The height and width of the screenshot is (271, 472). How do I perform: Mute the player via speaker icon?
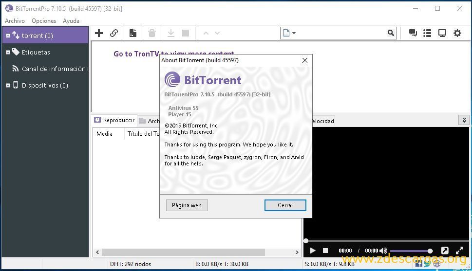[383, 251]
